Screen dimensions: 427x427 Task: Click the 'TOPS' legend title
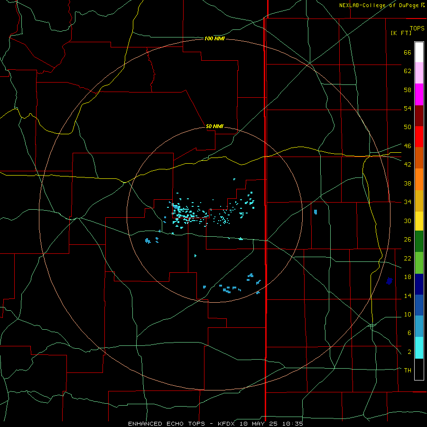(x=417, y=28)
